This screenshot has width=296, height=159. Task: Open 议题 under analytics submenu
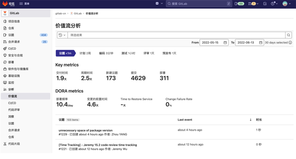tap(11, 124)
